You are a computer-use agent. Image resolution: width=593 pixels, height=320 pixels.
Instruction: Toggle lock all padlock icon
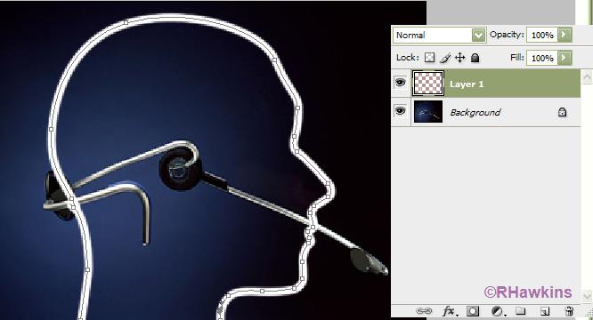[475, 58]
